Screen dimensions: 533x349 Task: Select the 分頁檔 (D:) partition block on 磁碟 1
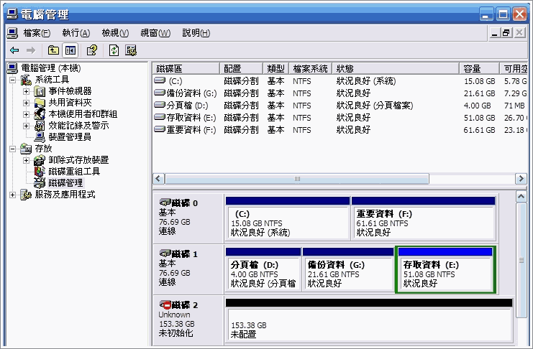263,269
